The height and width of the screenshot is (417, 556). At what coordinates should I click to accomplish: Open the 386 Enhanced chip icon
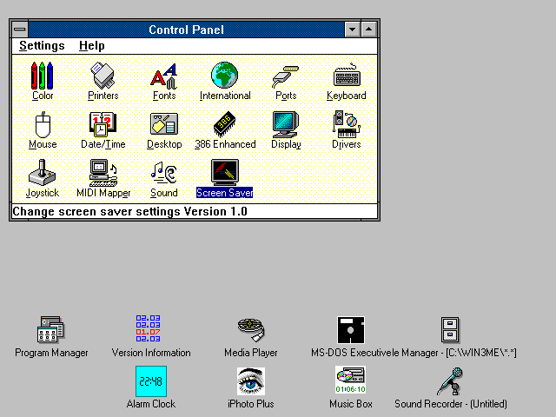coord(224,124)
